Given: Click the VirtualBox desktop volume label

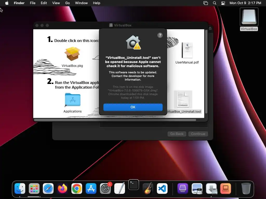Looking at the screenshot, I should (249, 29).
